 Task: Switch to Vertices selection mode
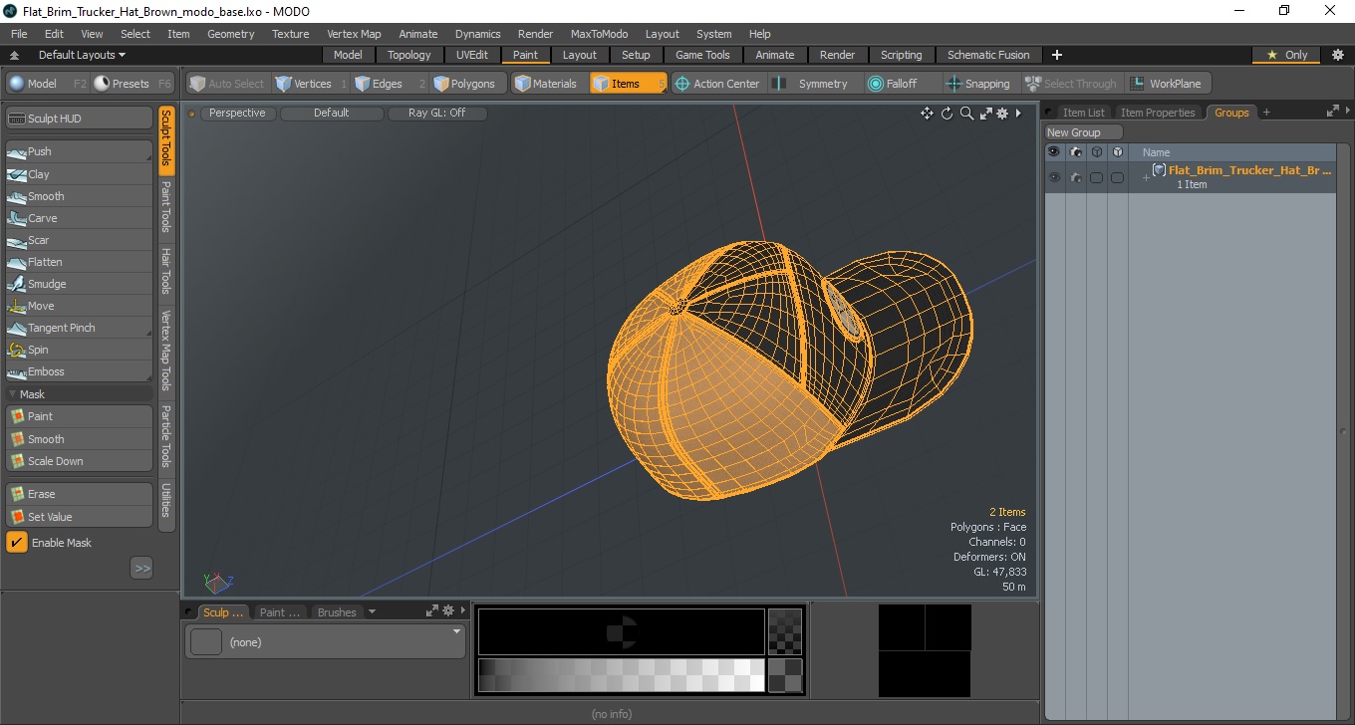(310, 84)
